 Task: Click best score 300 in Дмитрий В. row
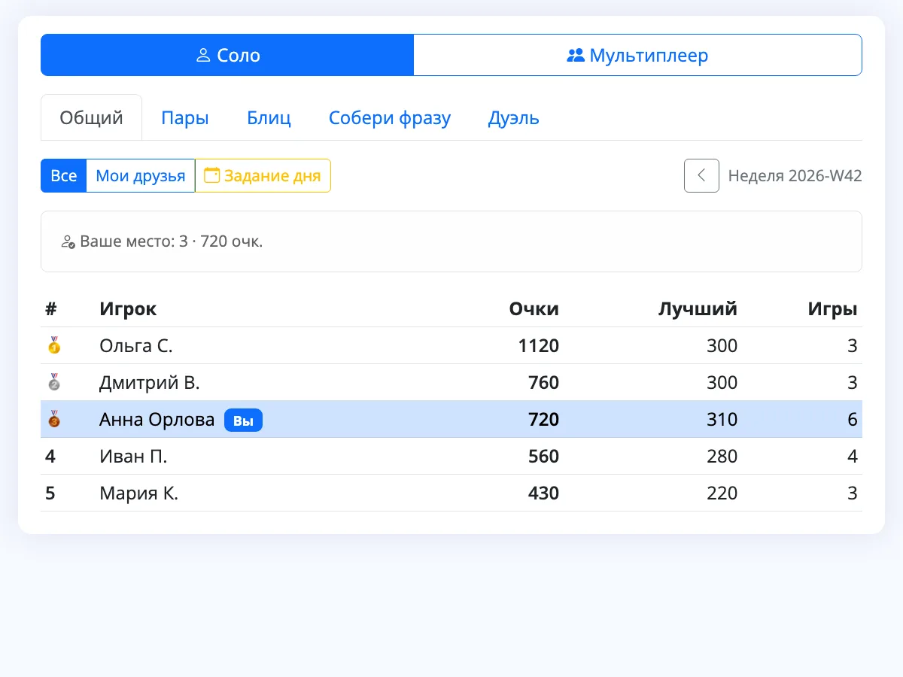(x=722, y=382)
